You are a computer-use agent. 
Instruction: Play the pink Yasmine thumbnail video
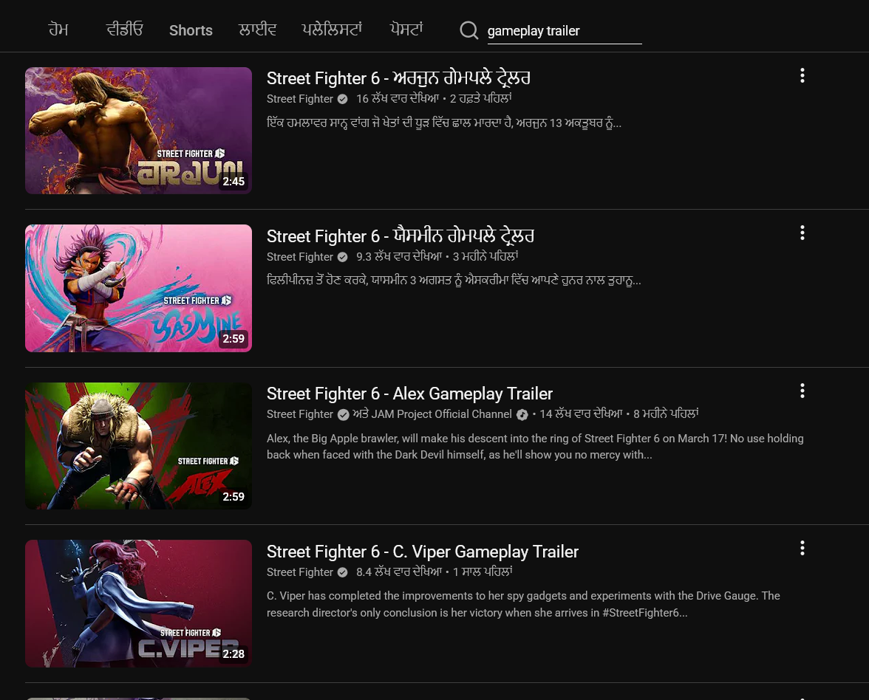tap(139, 288)
